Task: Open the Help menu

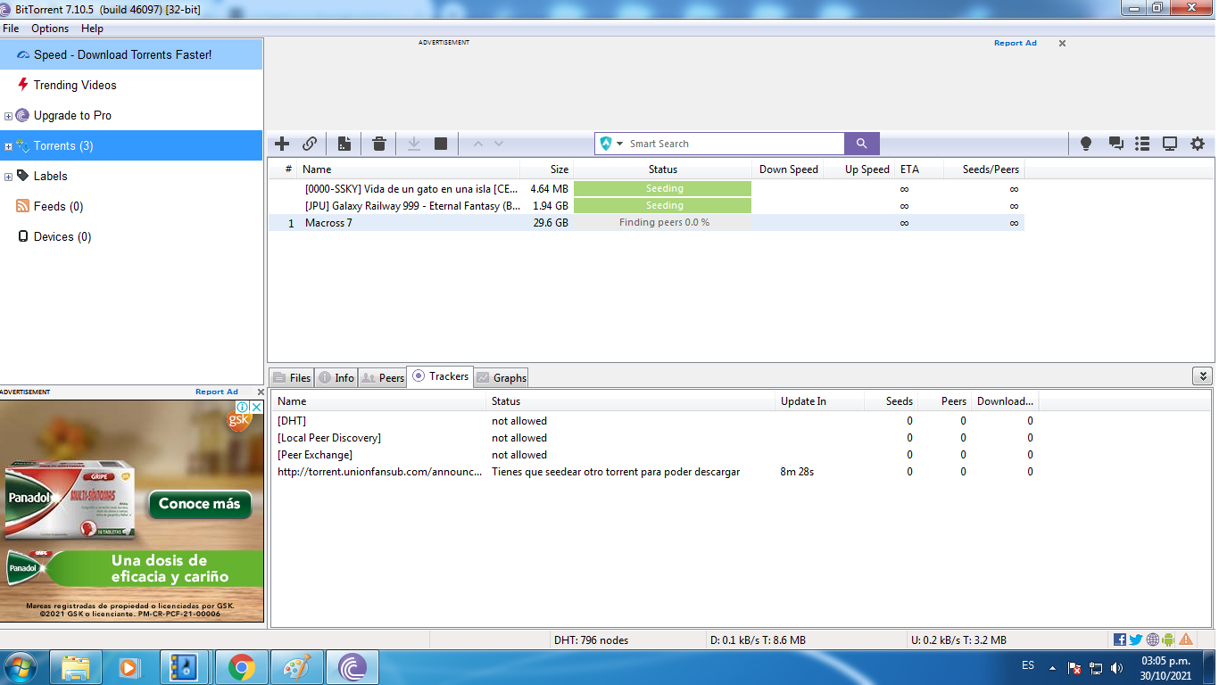Action: point(92,29)
